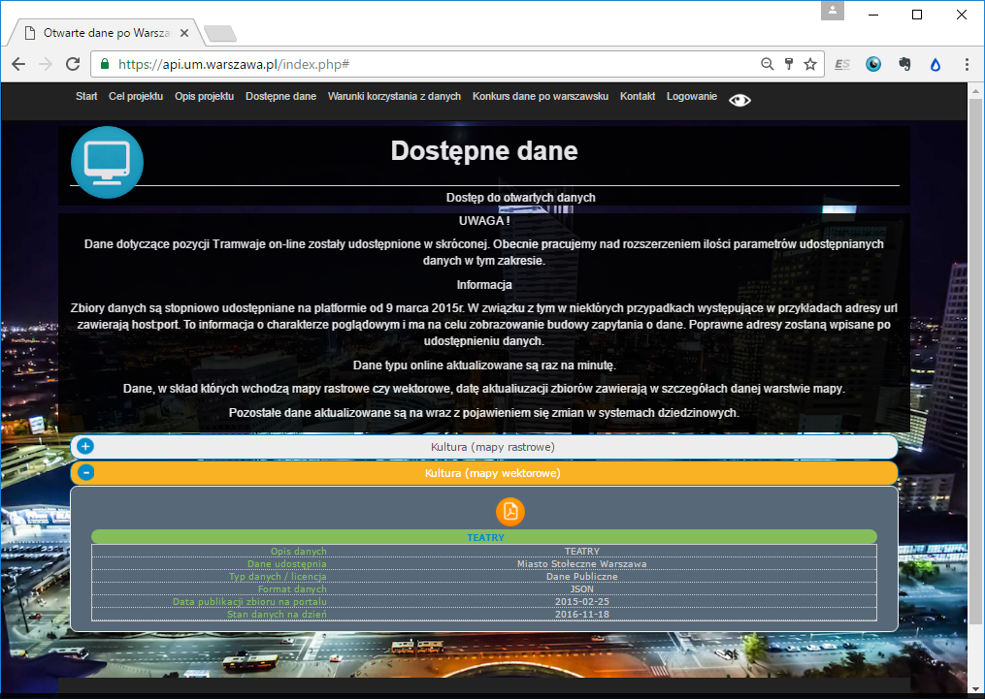This screenshot has width=985, height=699.
Task: Click the Logowanie link
Action: pyautogui.click(x=691, y=97)
